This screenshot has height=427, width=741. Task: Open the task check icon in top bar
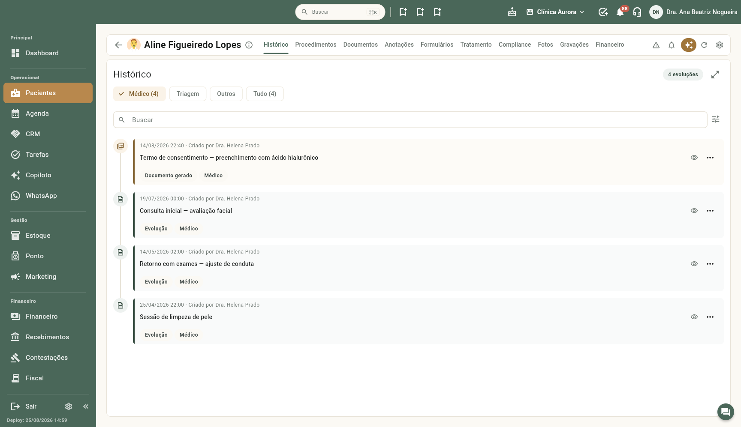(x=603, y=12)
